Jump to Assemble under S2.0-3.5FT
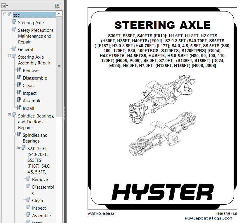The height and width of the screenshot is (223, 247). [x=41, y=216]
